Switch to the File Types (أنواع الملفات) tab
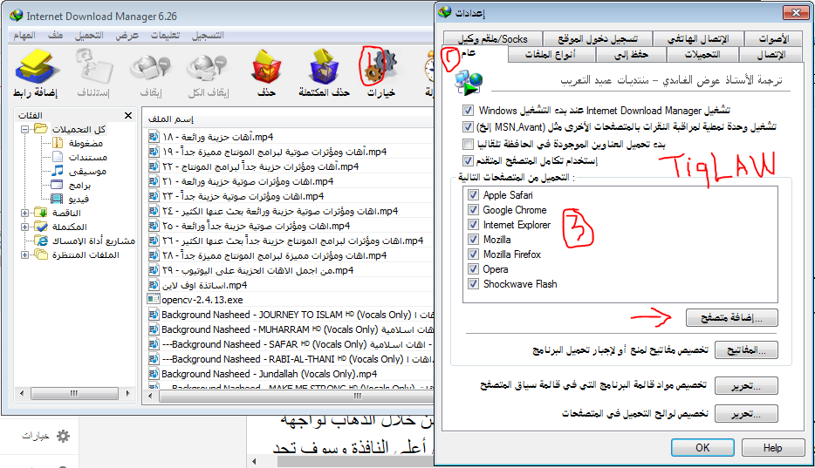 (x=551, y=55)
